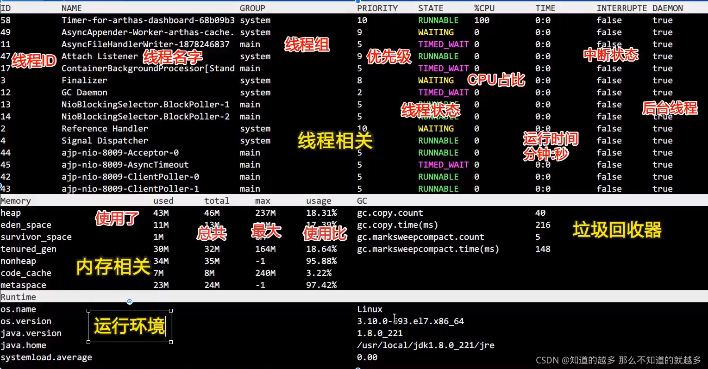Select the metaspace row label
The width and height of the screenshot is (708, 369).
23,285
